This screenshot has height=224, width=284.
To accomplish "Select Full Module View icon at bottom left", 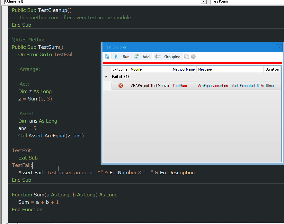I will (x=8, y=223).
